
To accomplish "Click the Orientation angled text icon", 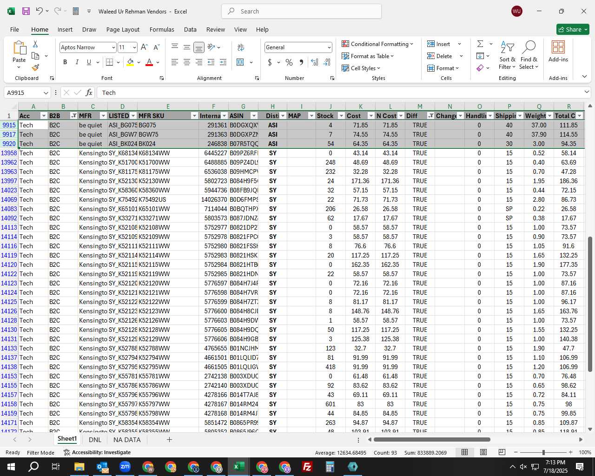I will (211, 47).
